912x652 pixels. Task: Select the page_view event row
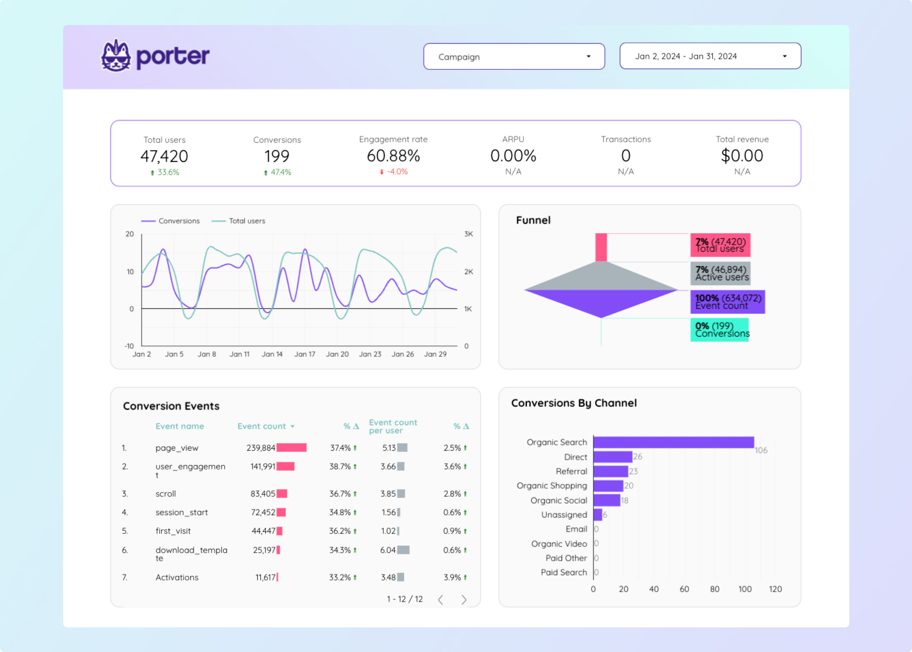tap(177, 448)
